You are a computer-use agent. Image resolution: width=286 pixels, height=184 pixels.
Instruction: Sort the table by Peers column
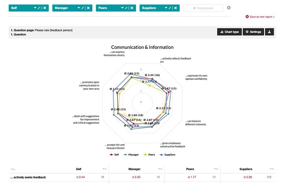pos(216,169)
